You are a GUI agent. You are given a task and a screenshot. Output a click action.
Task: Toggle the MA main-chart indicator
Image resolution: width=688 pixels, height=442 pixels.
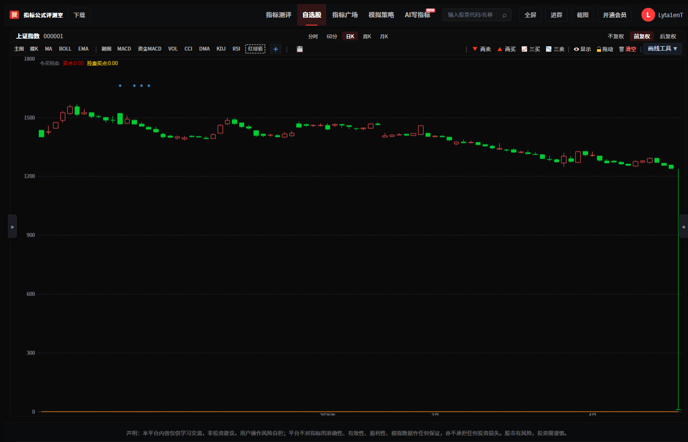[49, 49]
